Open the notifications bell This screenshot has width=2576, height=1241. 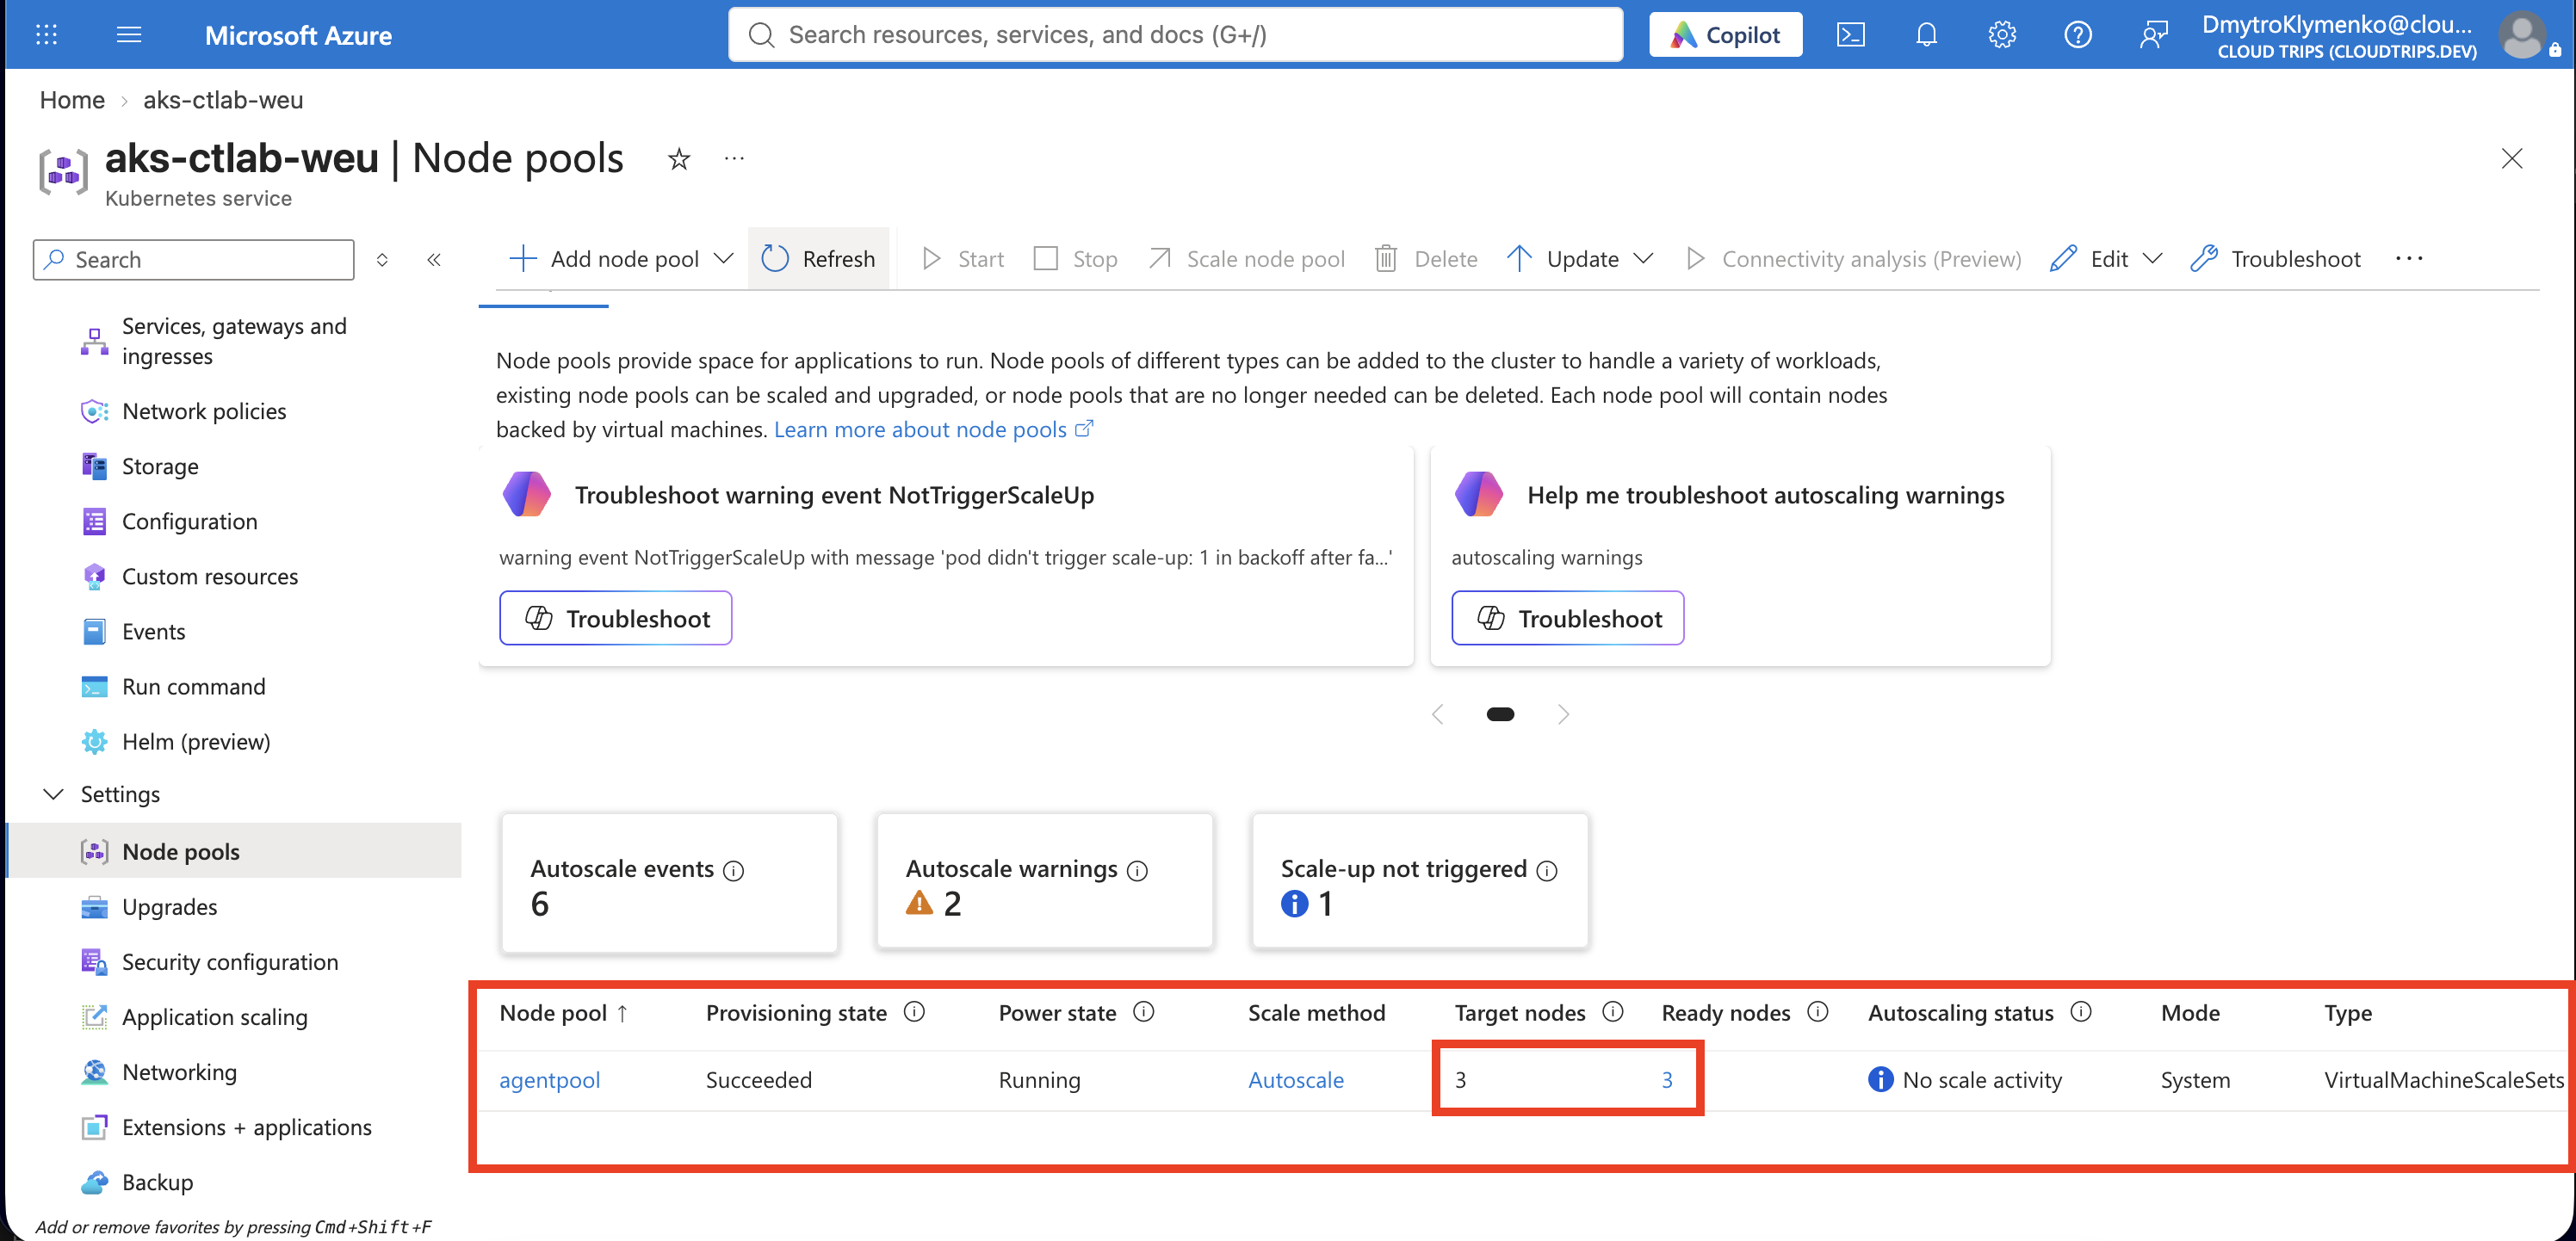click(1926, 35)
